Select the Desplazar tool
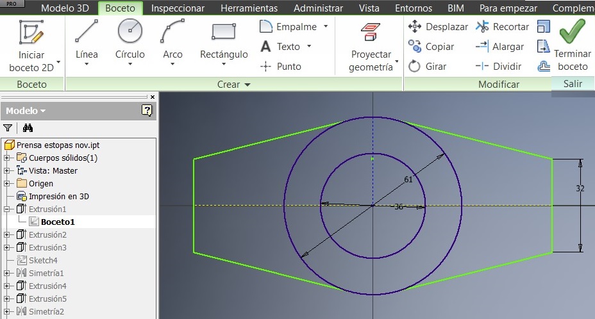Image resolution: width=595 pixels, height=319 pixels. 438,26
